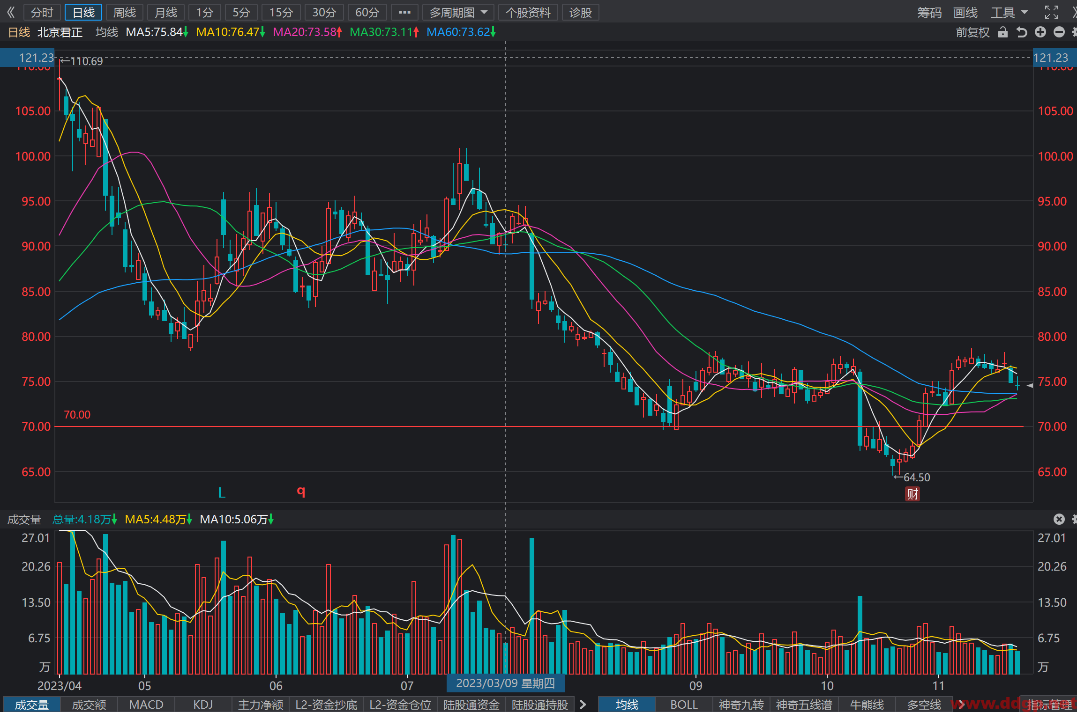Close the 成交量 volume sub-panel
The height and width of the screenshot is (712, 1077).
tap(1059, 519)
